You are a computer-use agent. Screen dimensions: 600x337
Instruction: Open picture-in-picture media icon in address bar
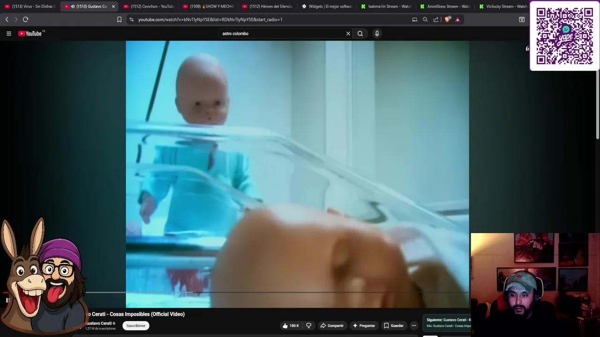coord(415,19)
